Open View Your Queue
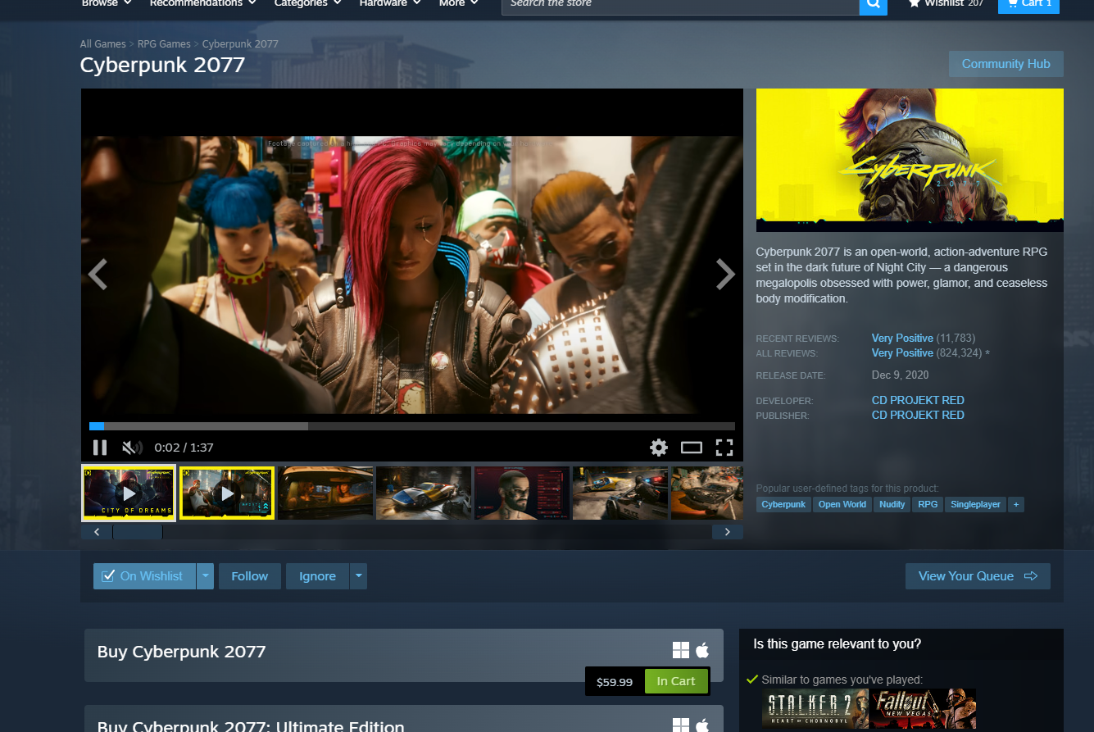 click(978, 576)
